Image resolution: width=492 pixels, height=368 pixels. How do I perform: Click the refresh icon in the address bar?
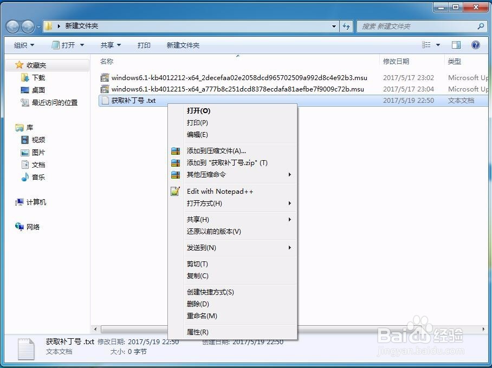point(346,25)
